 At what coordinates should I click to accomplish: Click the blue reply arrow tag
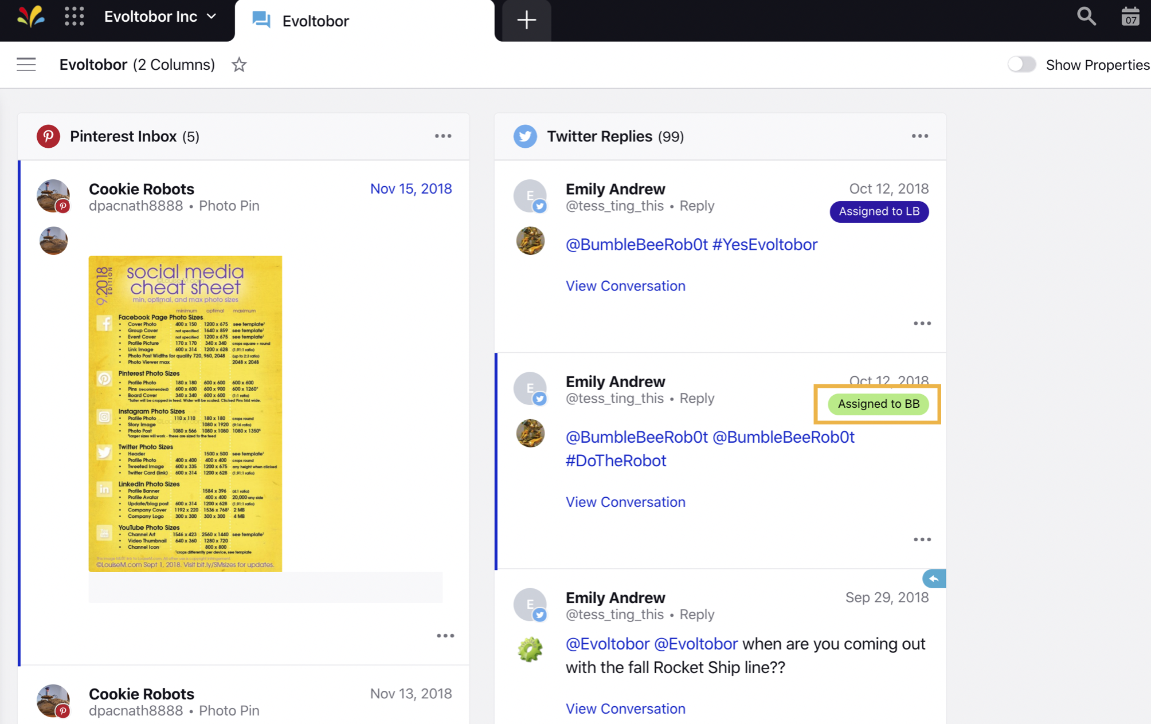click(x=934, y=579)
